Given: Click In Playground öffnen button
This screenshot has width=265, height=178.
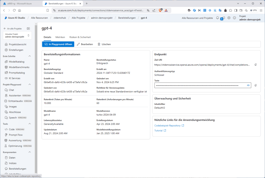Looking at the screenshot, I should coord(58,44).
